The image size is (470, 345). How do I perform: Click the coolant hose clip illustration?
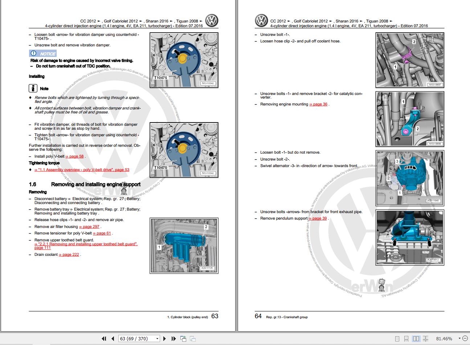[x=410, y=60]
